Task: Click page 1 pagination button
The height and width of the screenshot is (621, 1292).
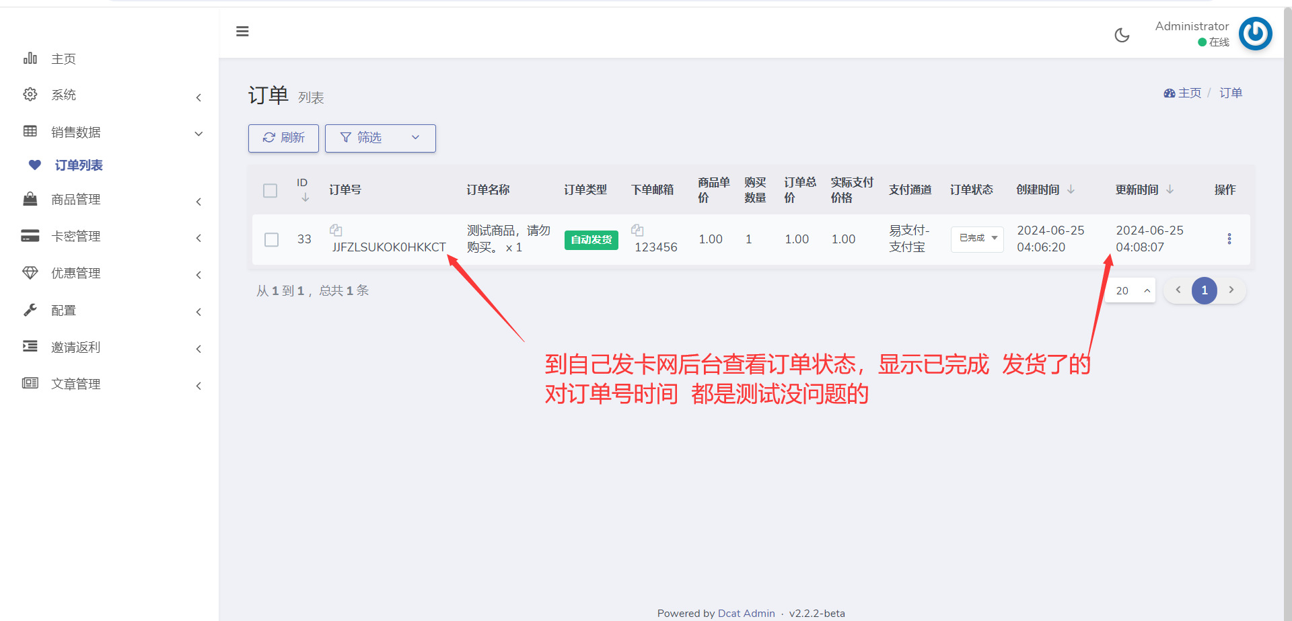Action: coord(1205,290)
